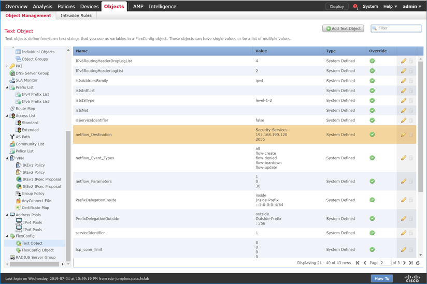This screenshot has height=284, width=427.
Task: Click the deployment alert warning icon
Action: tap(355, 7)
